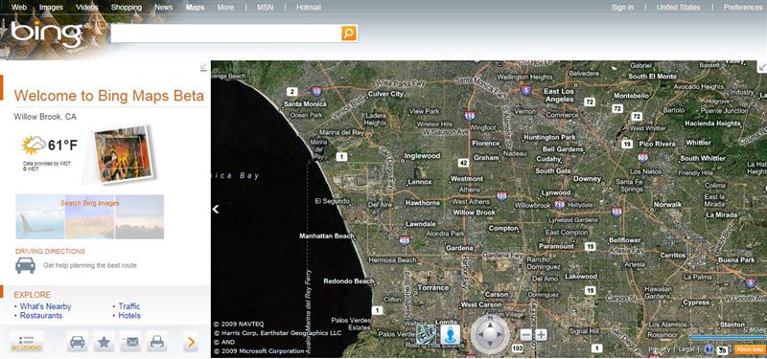Minimize welcome panel with top-right small arrow
Viewport: 767px width, 359px height.
coord(203,67)
